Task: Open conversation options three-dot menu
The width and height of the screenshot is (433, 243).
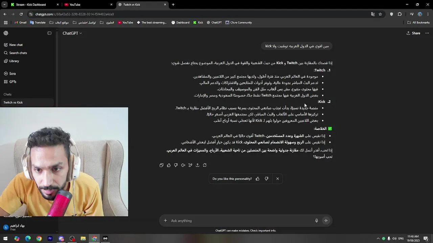Action: click(427, 33)
